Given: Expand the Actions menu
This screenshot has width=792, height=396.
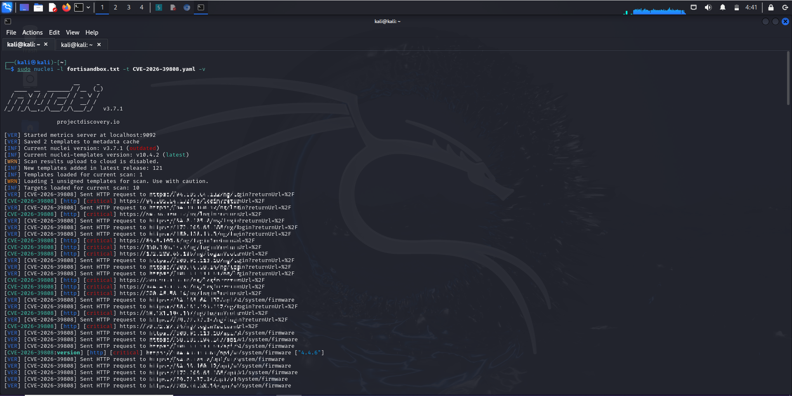Looking at the screenshot, I should coord(32,32).
